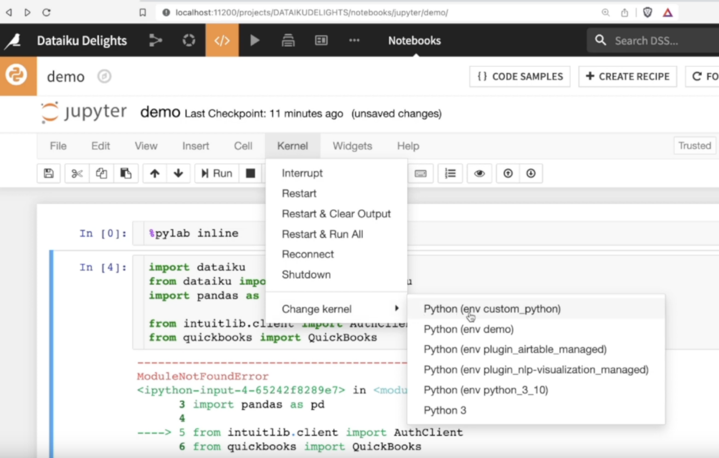Viewport: 719px width, 458px height.
Task: Click the play Jobs icon in the top bar
Action: (x=255, y=41)
